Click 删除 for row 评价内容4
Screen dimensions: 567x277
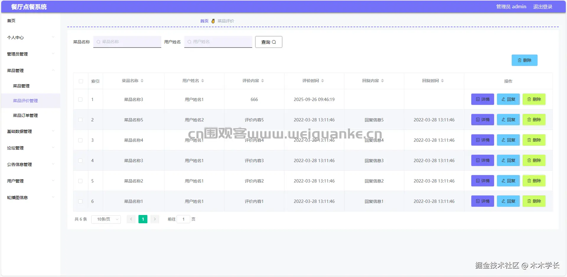click(x=534, y=140)
